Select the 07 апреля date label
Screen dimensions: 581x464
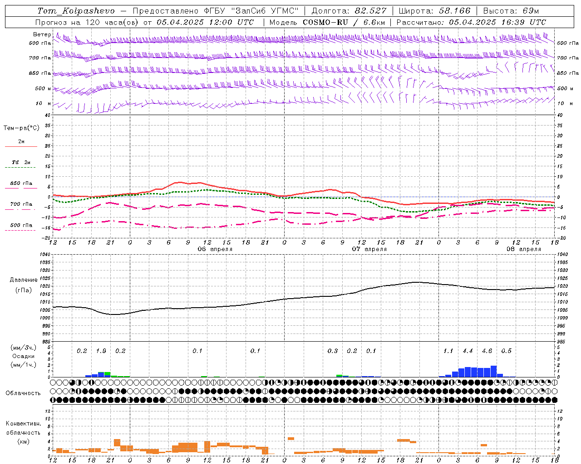(x=369, y=249)
